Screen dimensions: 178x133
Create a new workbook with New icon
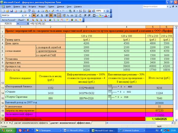3,11
